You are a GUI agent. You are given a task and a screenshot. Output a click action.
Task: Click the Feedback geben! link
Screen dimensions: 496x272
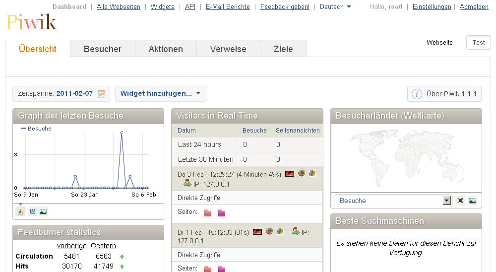pyautogui.click(x=285, y=6)
